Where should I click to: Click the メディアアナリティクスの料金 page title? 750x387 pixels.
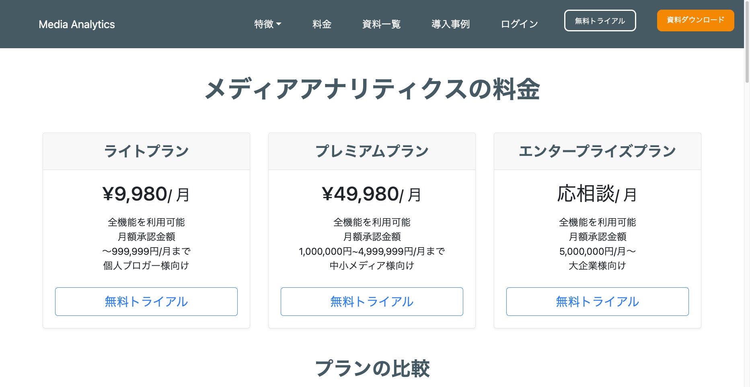pos(372,89)
